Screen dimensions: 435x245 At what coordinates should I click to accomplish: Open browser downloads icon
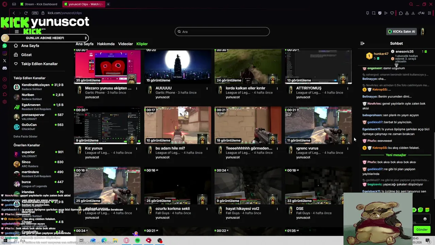(x=413, y=13)
